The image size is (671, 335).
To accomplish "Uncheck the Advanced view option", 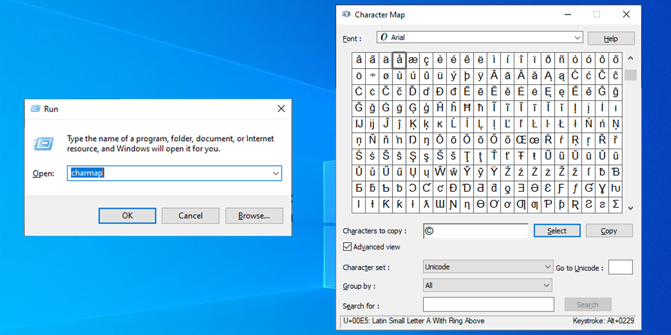I will pyautogui.click(x=347, y=246).
